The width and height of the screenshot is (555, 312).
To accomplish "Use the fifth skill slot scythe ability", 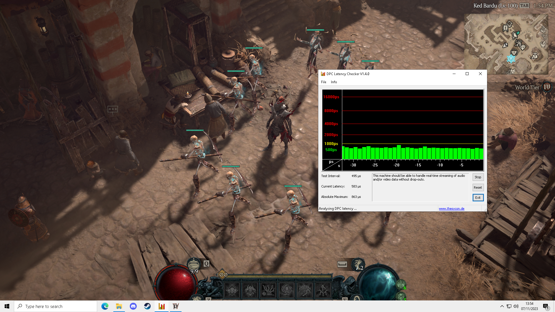I will tap(305, 290).
